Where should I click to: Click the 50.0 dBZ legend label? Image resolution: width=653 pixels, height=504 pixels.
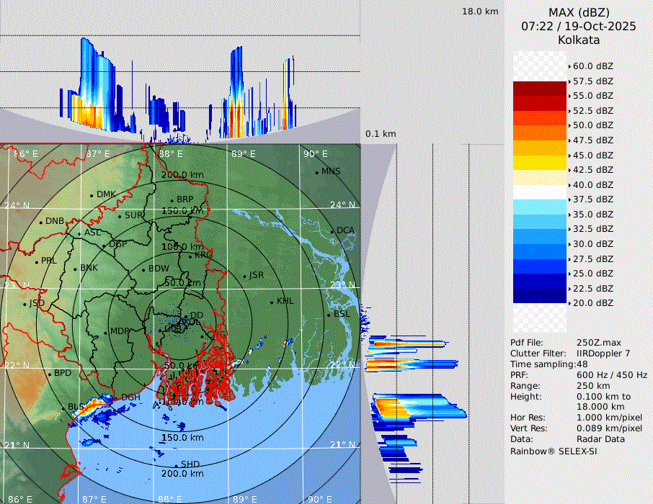(x=592, y=125)
